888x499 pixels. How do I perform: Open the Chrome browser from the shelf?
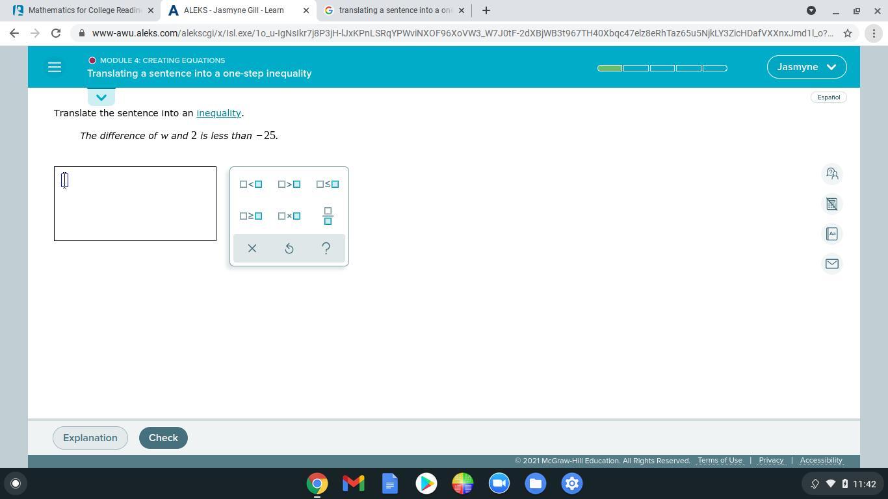pyautogui.click(x=317, y=483)
